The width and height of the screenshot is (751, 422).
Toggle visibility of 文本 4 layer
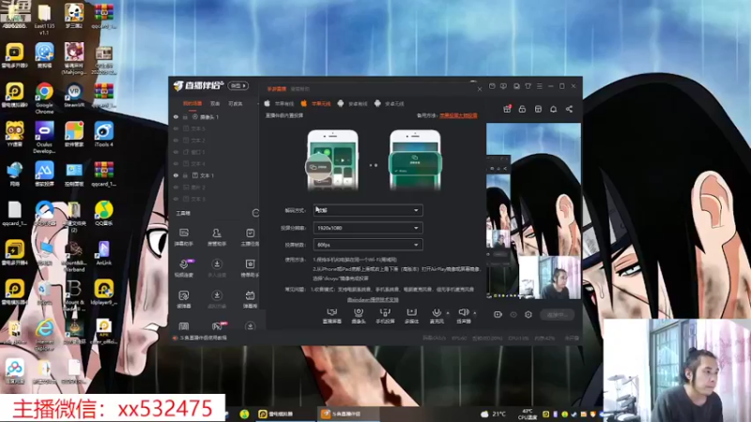tap(176, 163)
